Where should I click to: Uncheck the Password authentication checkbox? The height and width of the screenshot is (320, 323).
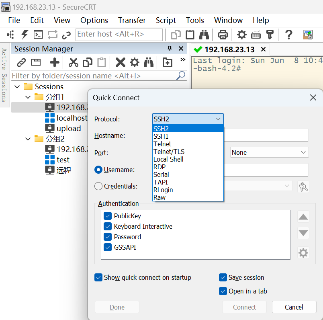pyautogui.click(x=108, y=237)
